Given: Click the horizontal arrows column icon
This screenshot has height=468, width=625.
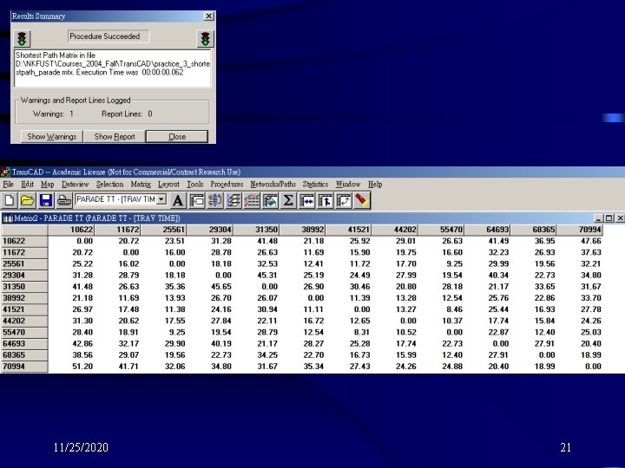Looking at the screenshot, I should [x=307, y=200].
